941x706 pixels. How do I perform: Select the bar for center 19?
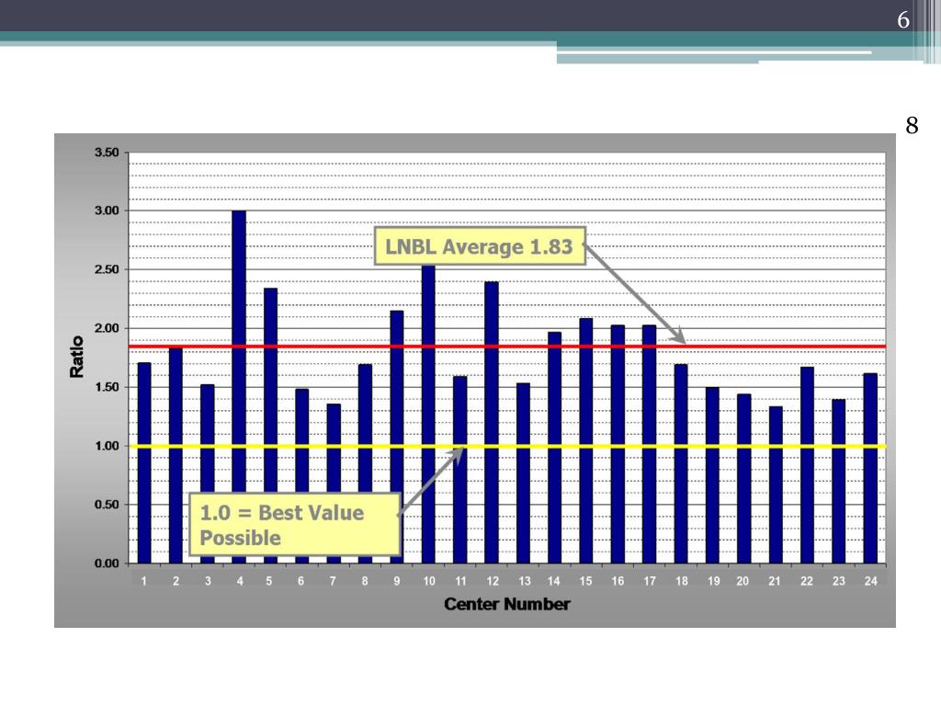pos(712,475)
